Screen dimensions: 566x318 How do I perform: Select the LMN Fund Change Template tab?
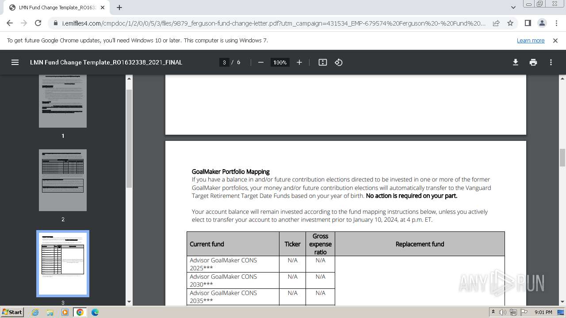coord(57,8)
